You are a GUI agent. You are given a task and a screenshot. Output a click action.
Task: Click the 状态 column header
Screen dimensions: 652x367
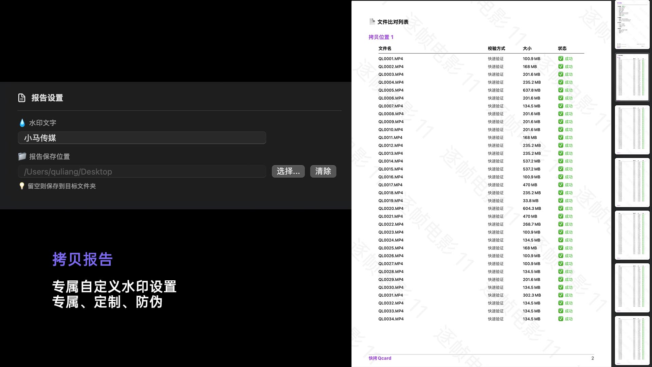(562, 48)
